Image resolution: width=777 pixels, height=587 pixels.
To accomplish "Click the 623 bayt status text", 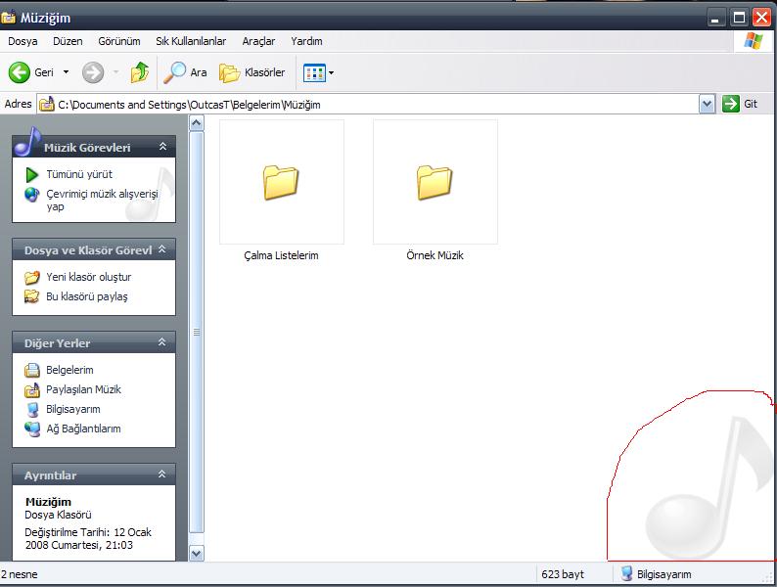I will (563, 574).
